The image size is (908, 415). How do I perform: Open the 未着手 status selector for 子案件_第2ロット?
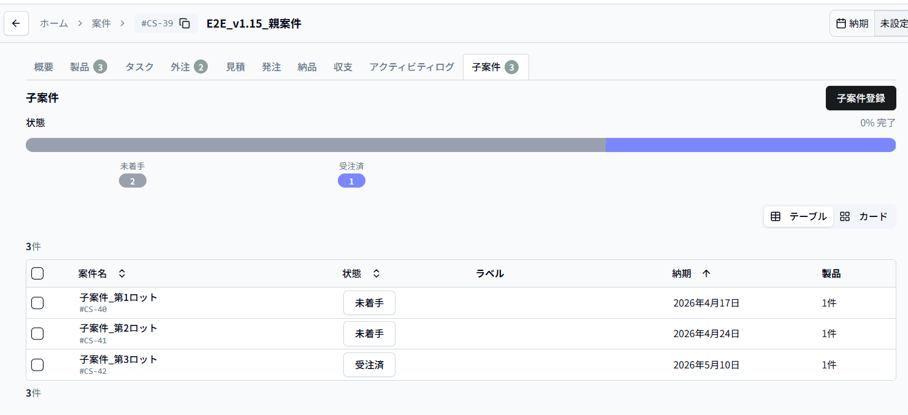tap(369, 333)
